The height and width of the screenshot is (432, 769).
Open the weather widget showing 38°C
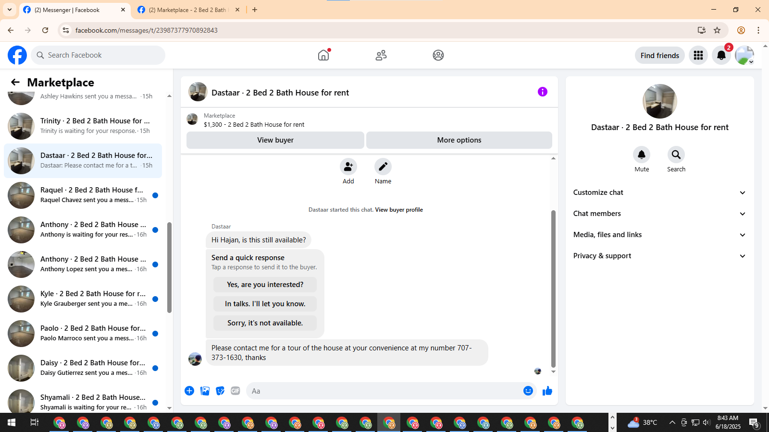coord(643,422)
